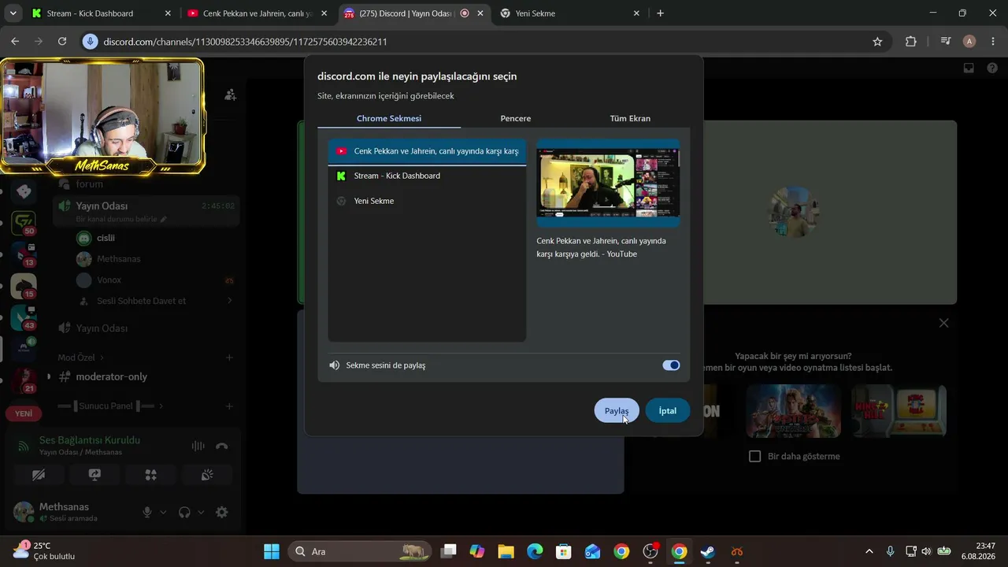Check the Bir daha gösterme checkbox
The width and height of the screenshot is (1008, 567).
755,457
